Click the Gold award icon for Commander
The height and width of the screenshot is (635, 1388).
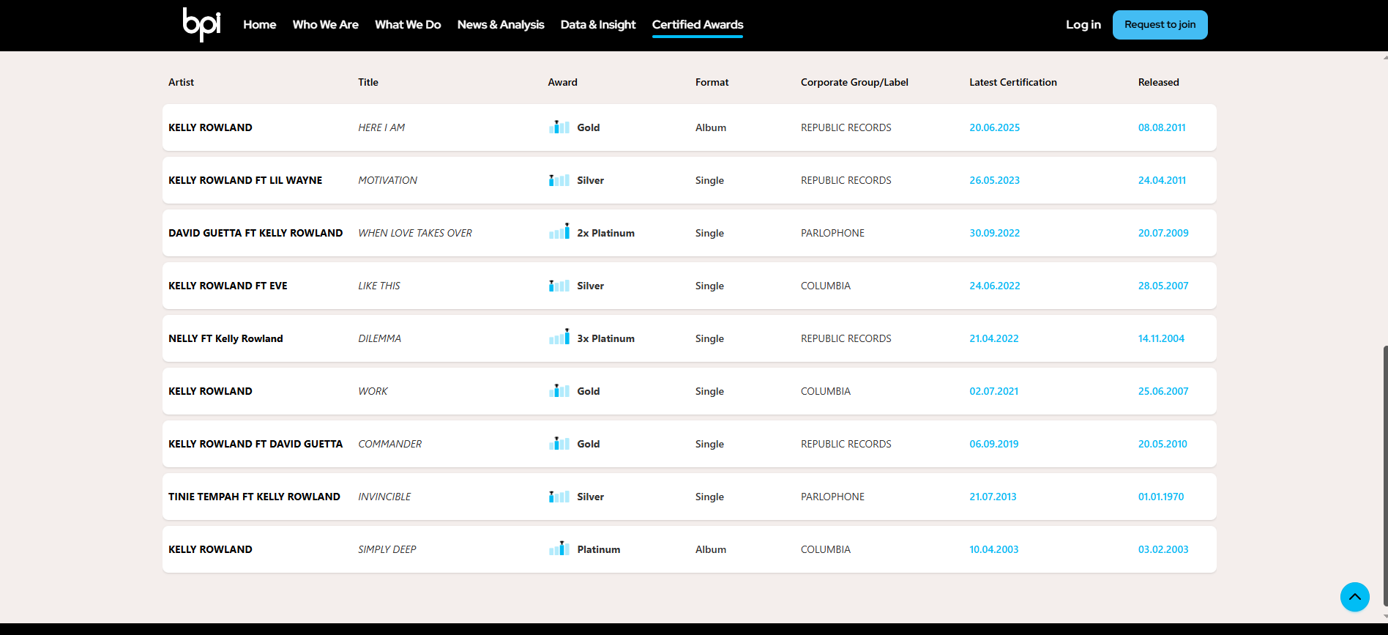pyautogui.click(x=559, y=444)
